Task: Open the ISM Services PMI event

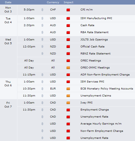Action: point(92,82)
